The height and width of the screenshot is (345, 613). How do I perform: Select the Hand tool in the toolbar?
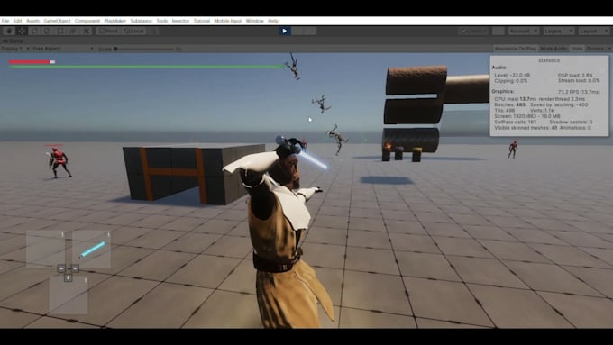(9, 31)
